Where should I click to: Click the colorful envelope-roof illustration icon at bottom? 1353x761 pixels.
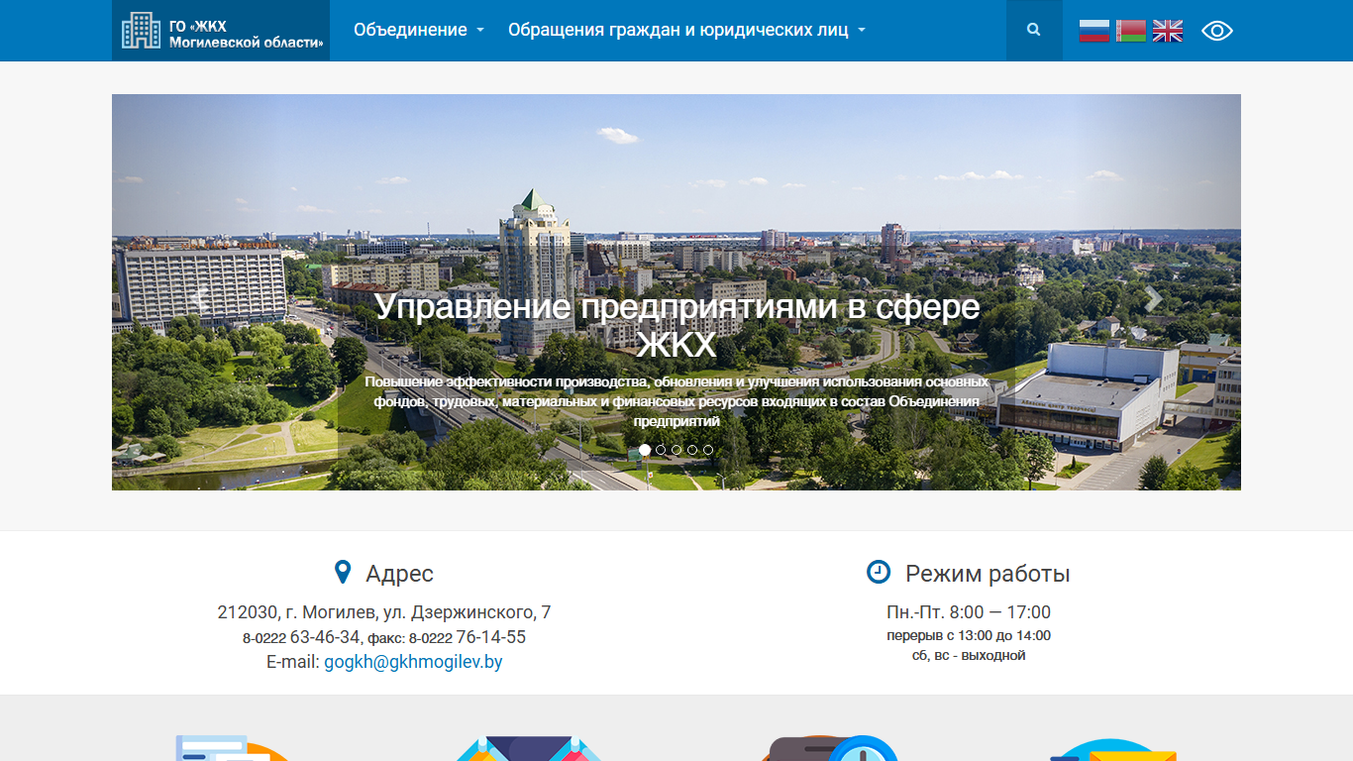(529, 748)
